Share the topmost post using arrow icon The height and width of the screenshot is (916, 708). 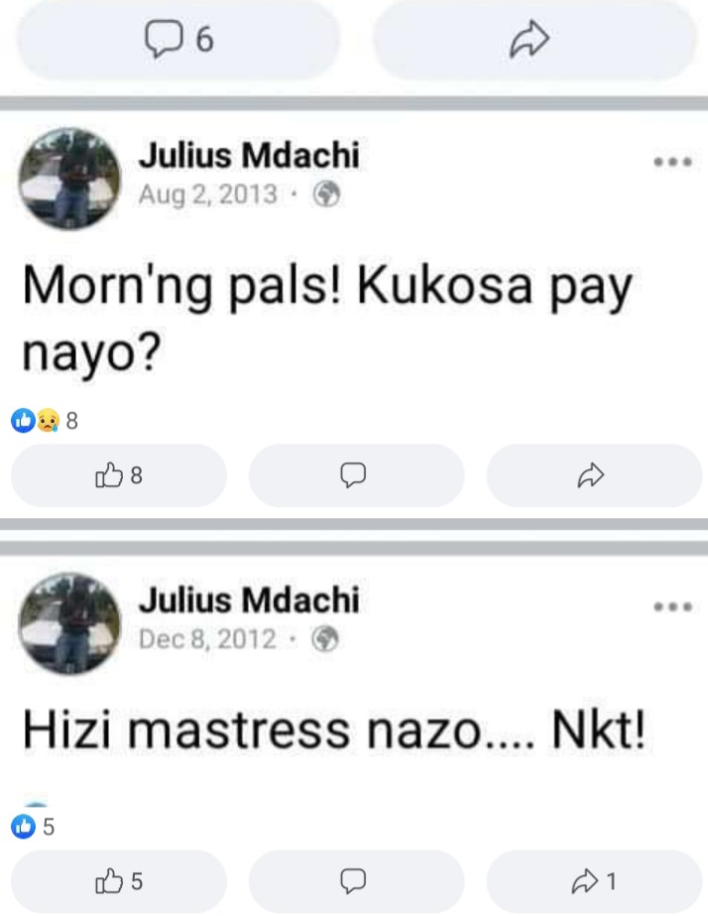534,40
